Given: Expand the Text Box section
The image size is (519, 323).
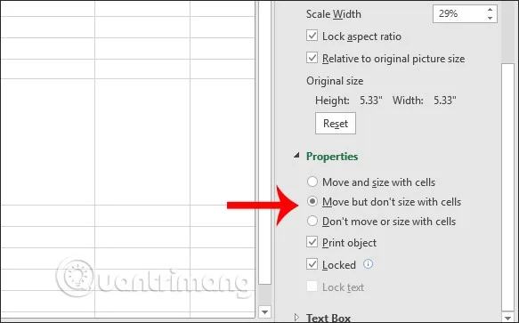Looking at the screenshot, I should click(296, 318).
